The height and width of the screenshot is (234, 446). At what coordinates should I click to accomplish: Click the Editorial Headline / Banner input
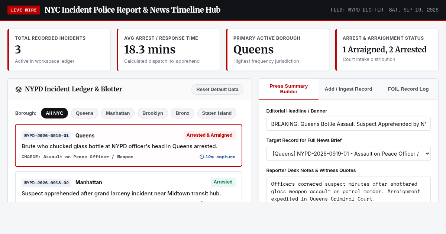click(349, 124)
